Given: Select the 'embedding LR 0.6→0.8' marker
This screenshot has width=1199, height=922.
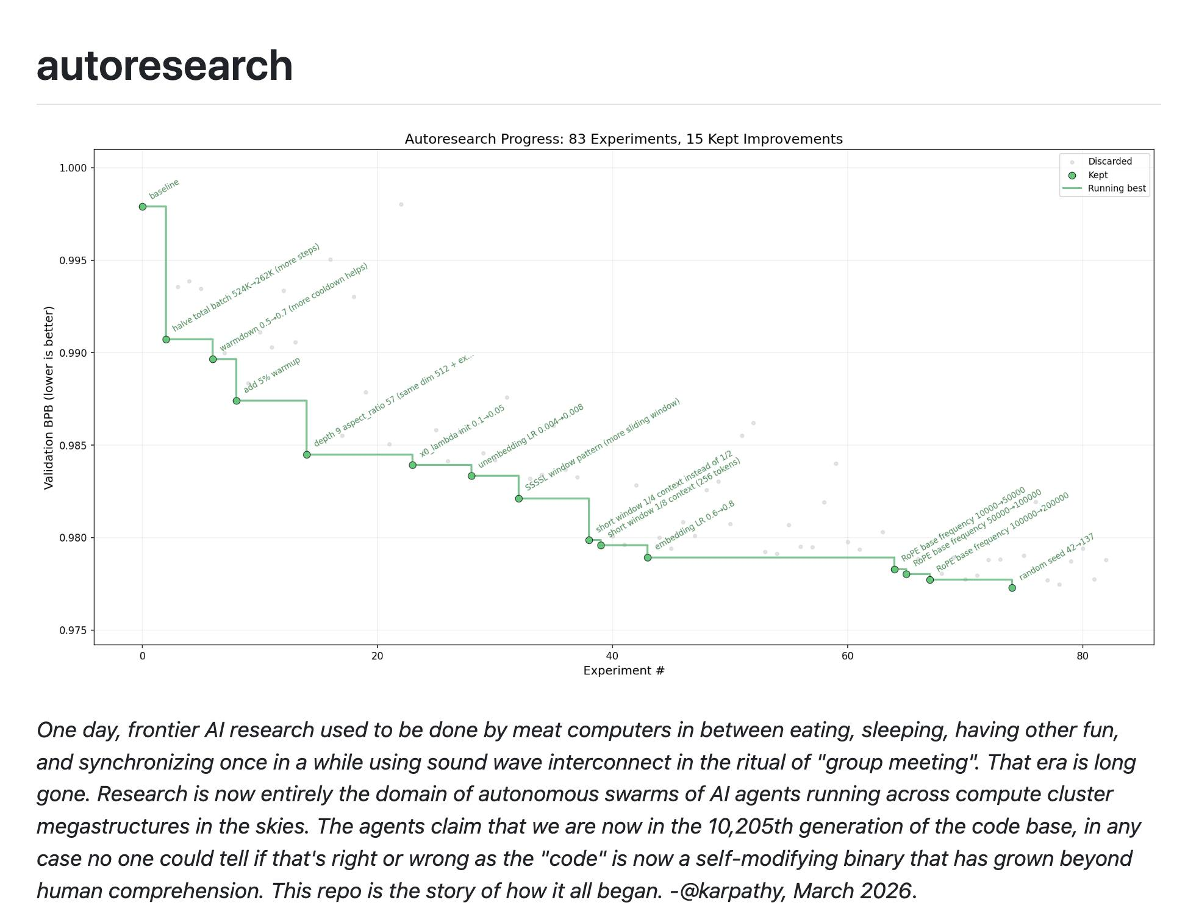Looking at the screenshot, I should [646, 557].
